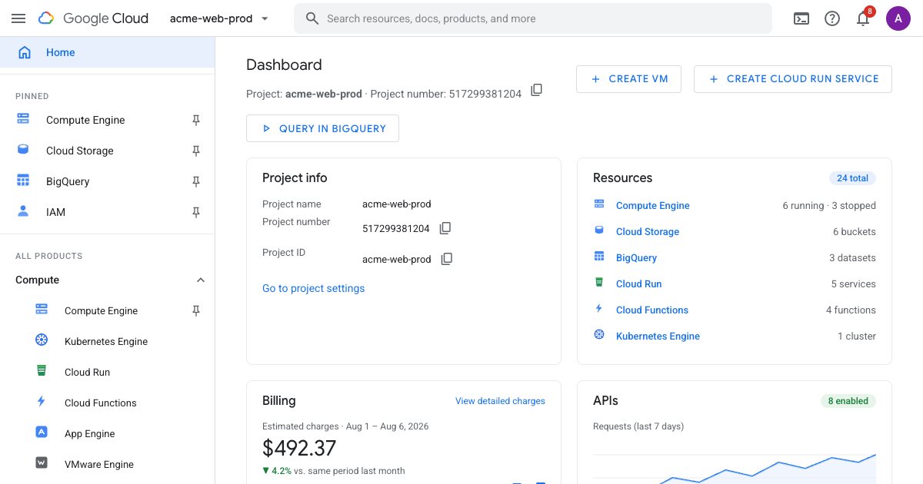The width and height of the screenshot is (923, 484).
Task: Open Kubernetes Engine in the sidebar
Action: [108, 341]
